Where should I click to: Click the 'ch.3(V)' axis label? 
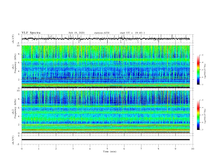(13, 140)
